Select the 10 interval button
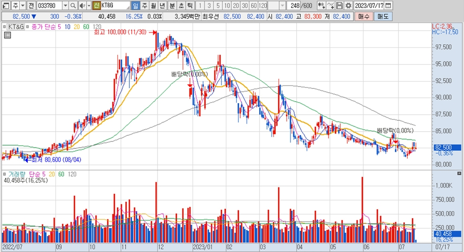464x252 pixels. [227, 5]
